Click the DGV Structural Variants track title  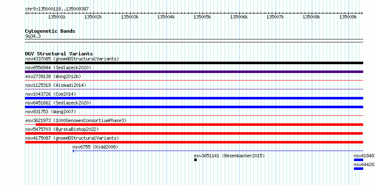59,54
